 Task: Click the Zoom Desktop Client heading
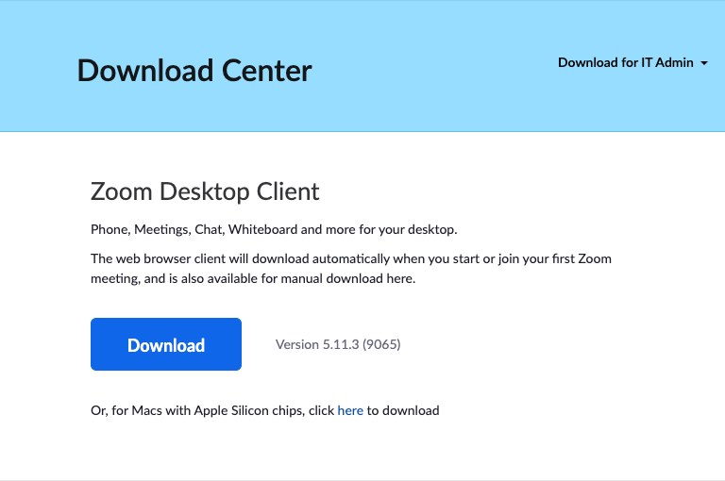coord(205,191)
